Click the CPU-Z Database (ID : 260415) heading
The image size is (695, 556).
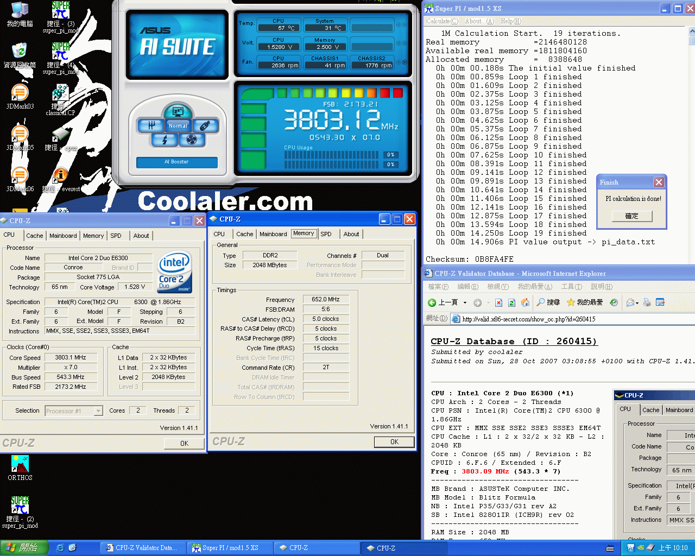(x=514, y=341)
